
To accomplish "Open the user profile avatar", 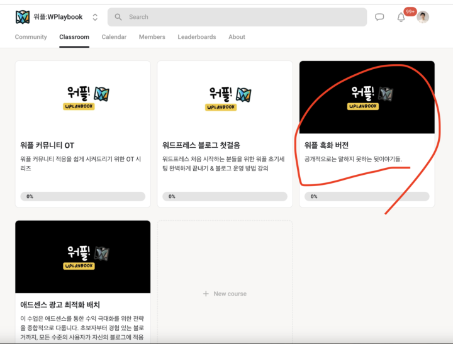I will [423, 17].
